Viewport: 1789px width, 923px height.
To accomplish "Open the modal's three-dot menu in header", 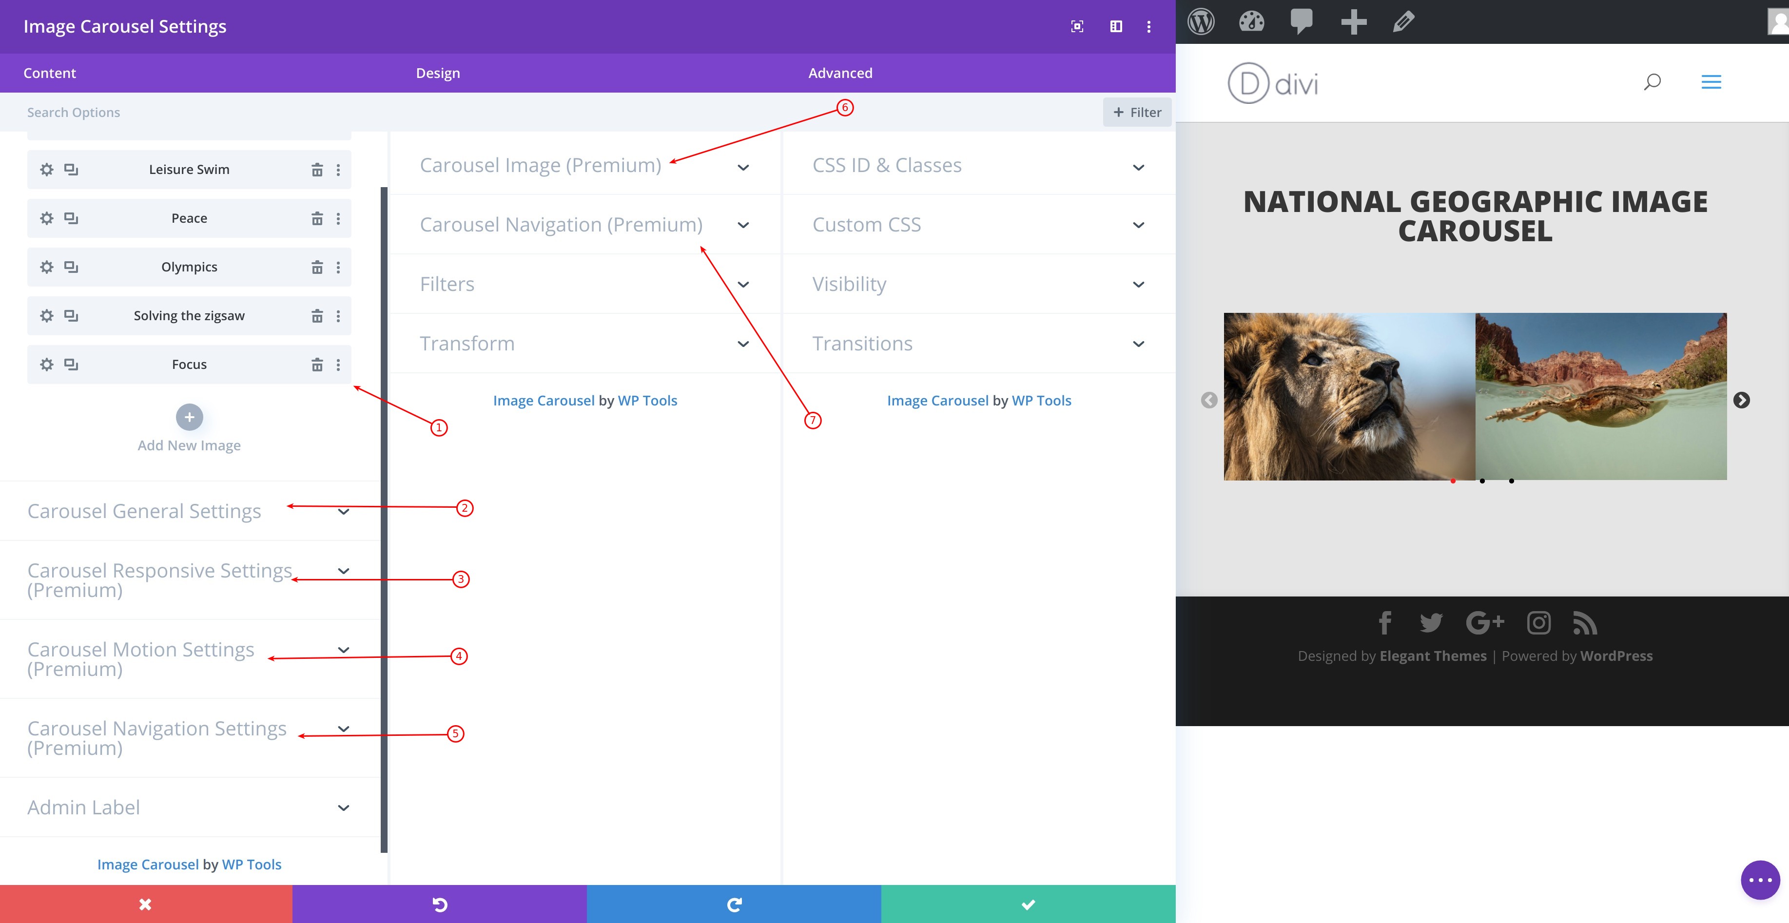I will (x=1148, y=26).
